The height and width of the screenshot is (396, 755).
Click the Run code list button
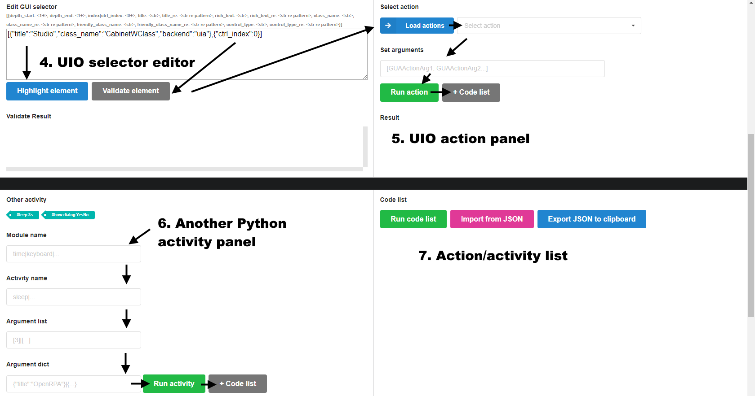coord(413,219)
